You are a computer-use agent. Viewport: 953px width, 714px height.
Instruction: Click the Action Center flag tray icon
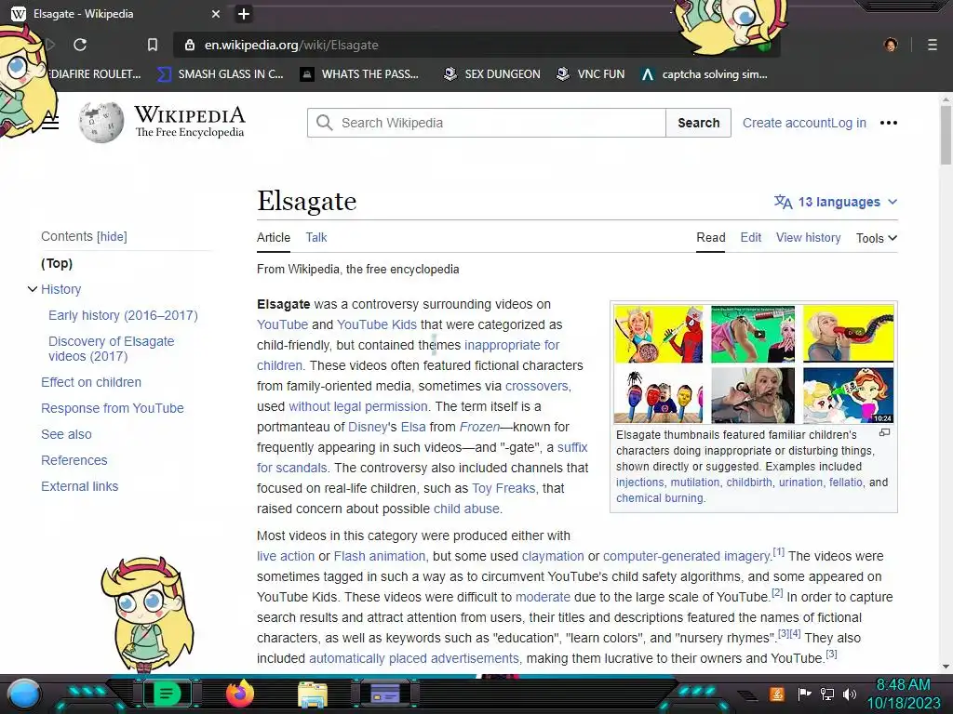tap(805, 694)
